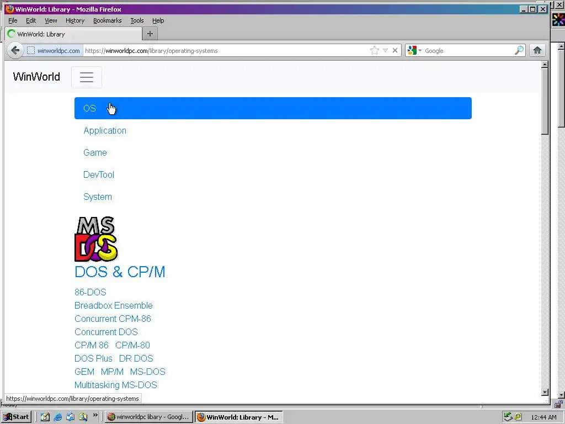Click the Firefox logo in the title bar

pyautogui.click(x=10, y=9)
